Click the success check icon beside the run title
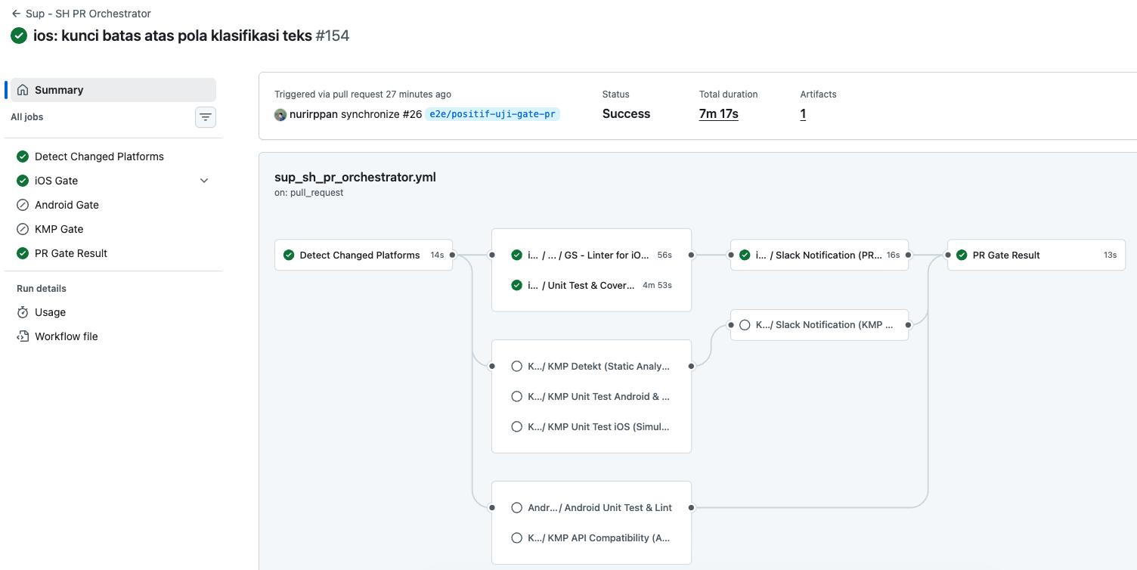The height and width of the screenshot is (570, 1137). coord(19,36)
